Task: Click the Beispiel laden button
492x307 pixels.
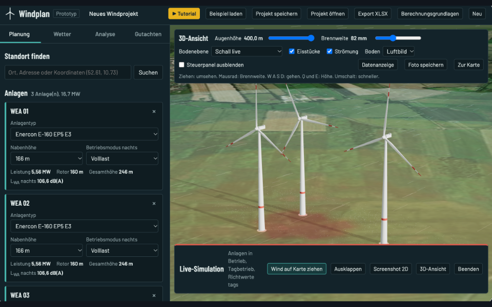Action: (x=225, y=14)
